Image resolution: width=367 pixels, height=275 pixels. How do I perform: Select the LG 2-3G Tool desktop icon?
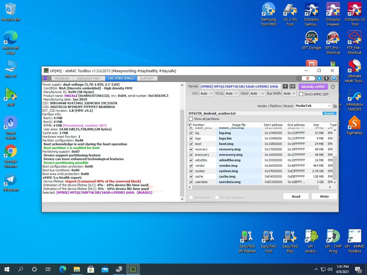(290, 14)
